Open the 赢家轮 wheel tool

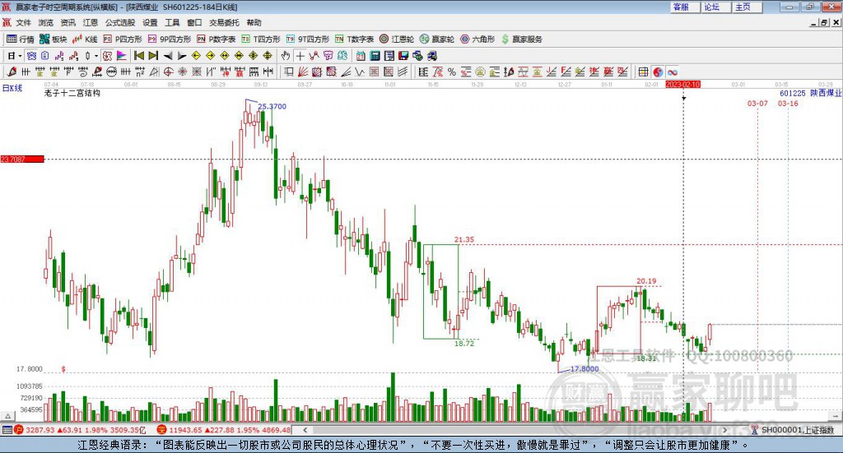tap(437, 39)
